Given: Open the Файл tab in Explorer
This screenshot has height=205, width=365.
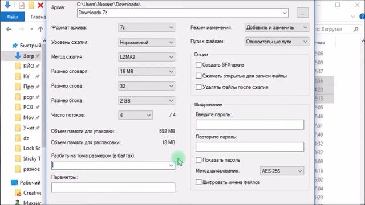Looking at the screenshot, I should click(x=13, y=17).
